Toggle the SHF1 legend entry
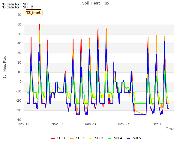Image resolution: width=192 pixels, height=144 pixels. pos(58,138)
